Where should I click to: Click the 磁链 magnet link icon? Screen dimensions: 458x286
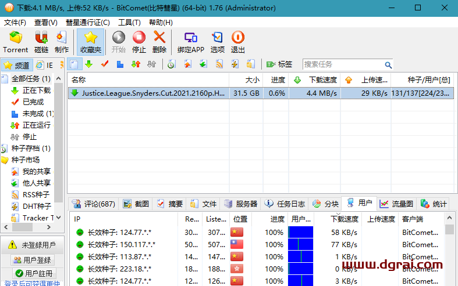tap(41, 42)
